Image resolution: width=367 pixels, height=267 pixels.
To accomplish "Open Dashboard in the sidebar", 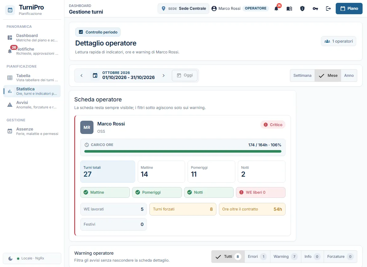I will tap(32, 38).
